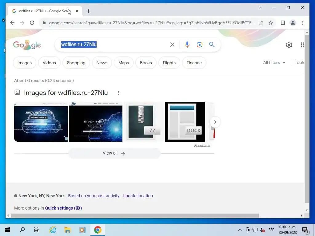Viewport: 315px width, 236px height.
Task: Click the browser forward arrow
Action: (x=22, y=23)
